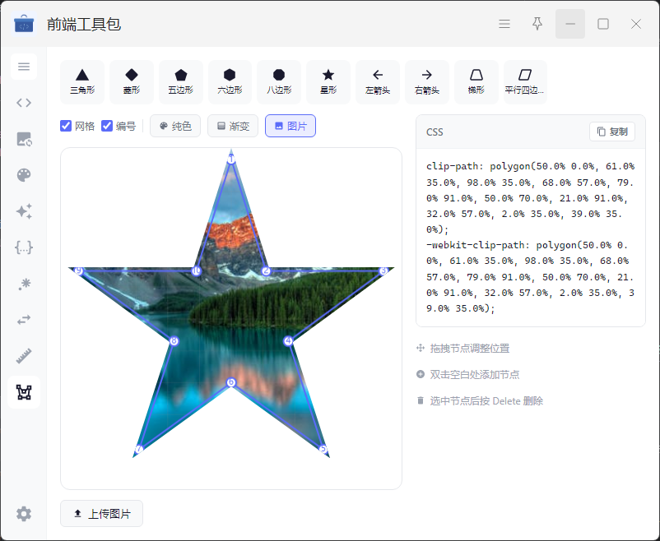The height and width of the screenshot is (541, 660).
Task: Select polygon node 10 on the star
Action: (x=197, y=271)
